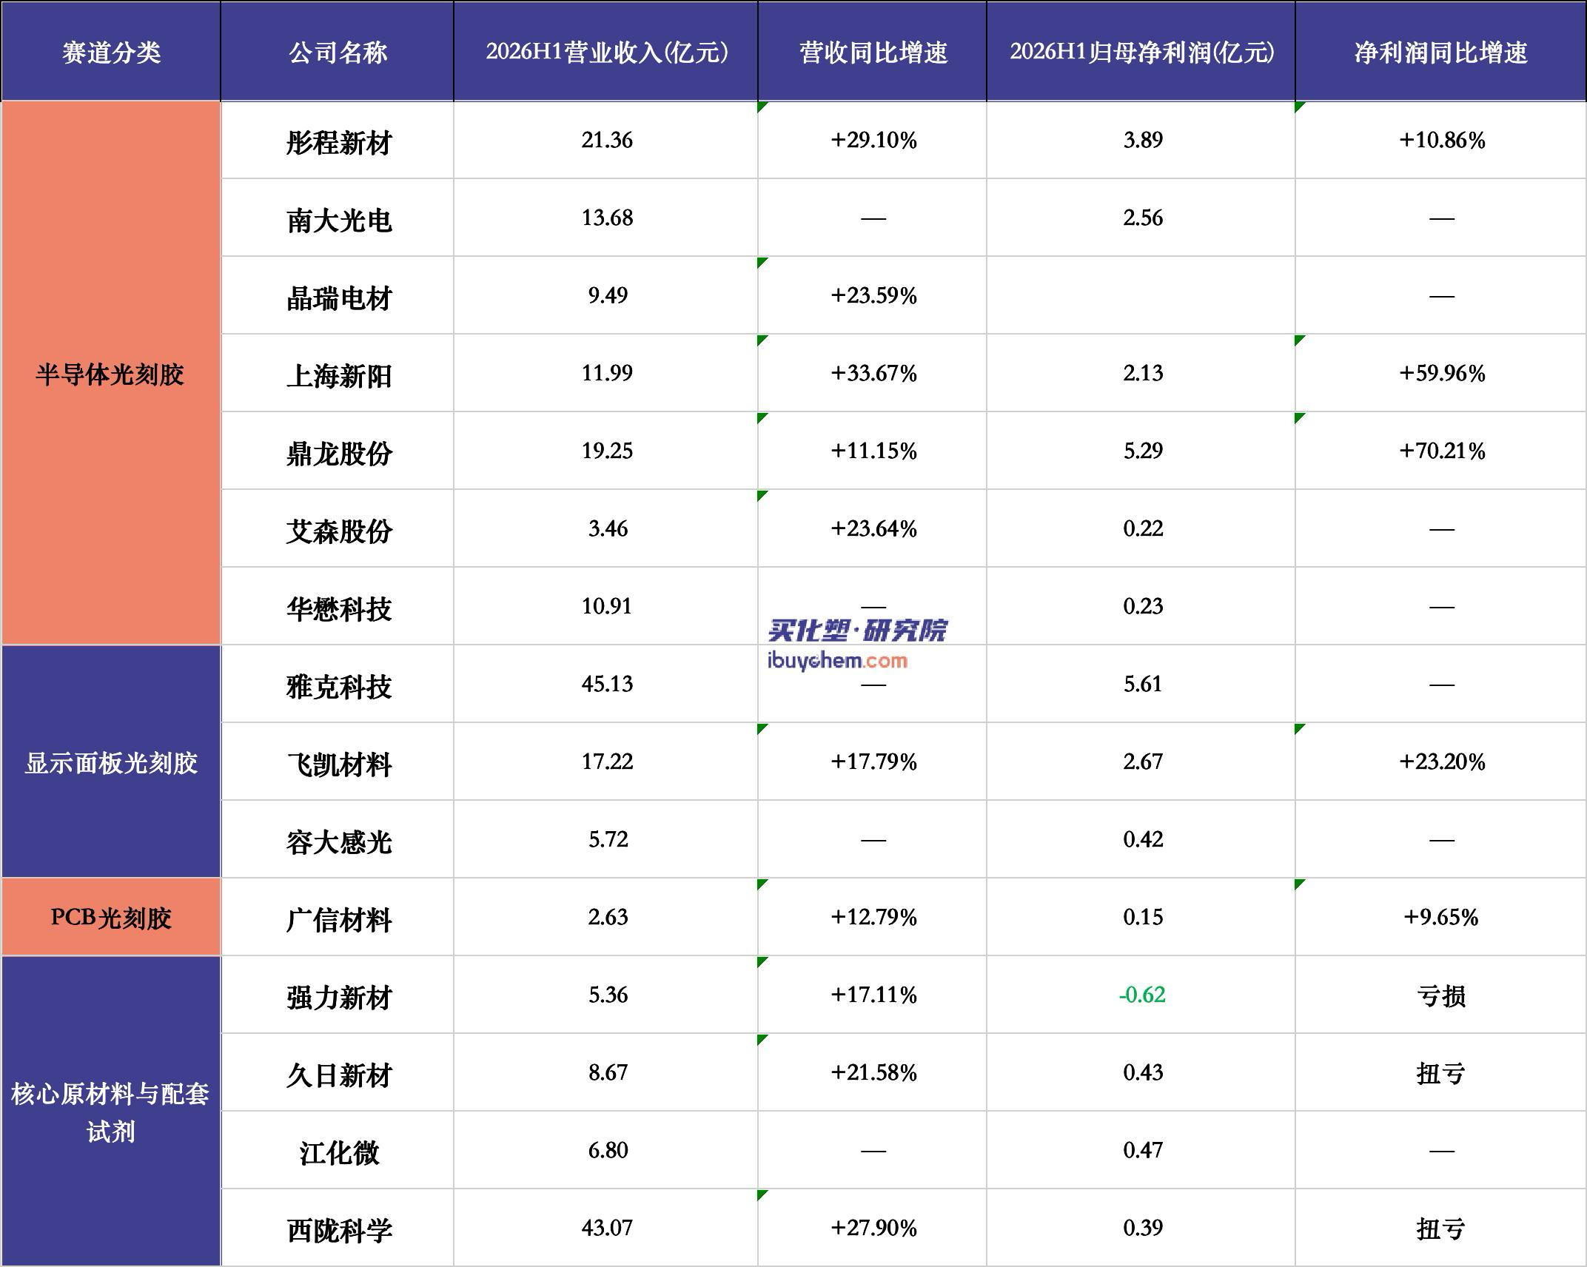Screen dimensions: 1587x1267
Task: Select revenue growth +12.79%
Action: tap(873, 917)
